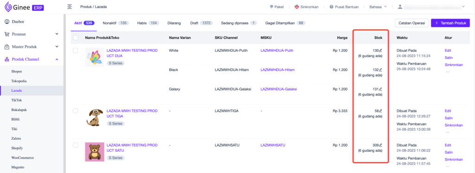The width and height of the screenshot is (475, 173).
Task: Open LAZADA MWH TESTING PRODUCT SATU link
Action: coord(132,147)
